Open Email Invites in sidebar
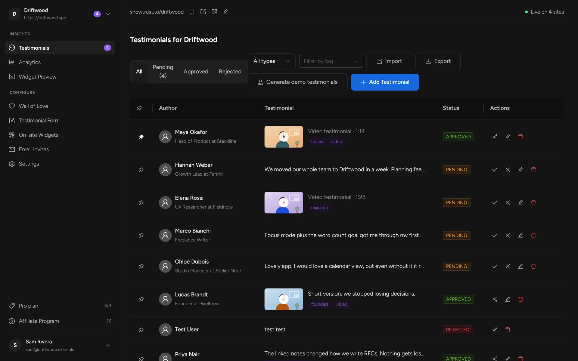Viewport: 578px width, 361px height. [60, 150]
